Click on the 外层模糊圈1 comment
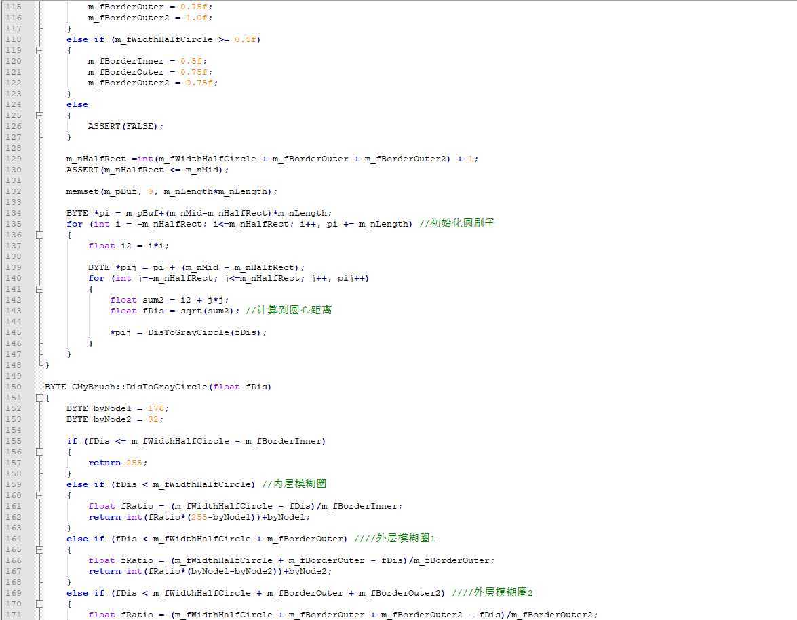 [x=395, y=538]
